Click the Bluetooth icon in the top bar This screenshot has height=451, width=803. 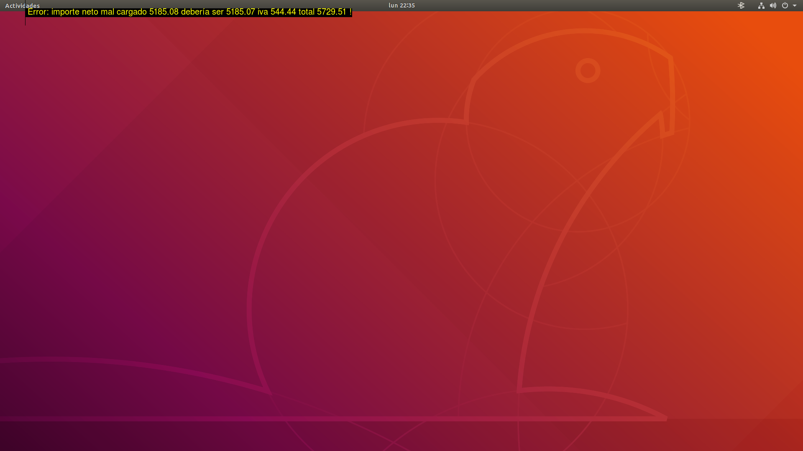(741, 5)
